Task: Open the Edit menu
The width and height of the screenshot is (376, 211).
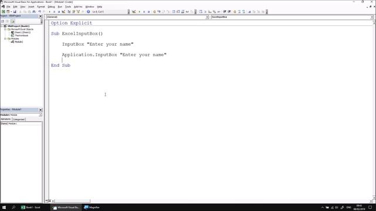Action: pyautogui.click(x=15, y=6)
